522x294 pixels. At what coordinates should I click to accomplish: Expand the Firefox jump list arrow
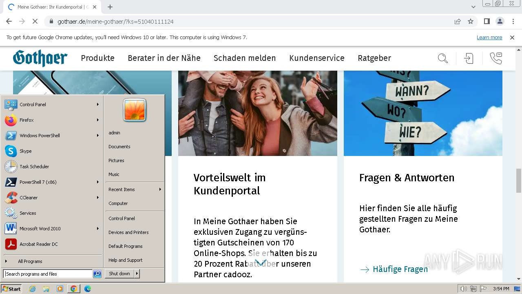(98, 120)
